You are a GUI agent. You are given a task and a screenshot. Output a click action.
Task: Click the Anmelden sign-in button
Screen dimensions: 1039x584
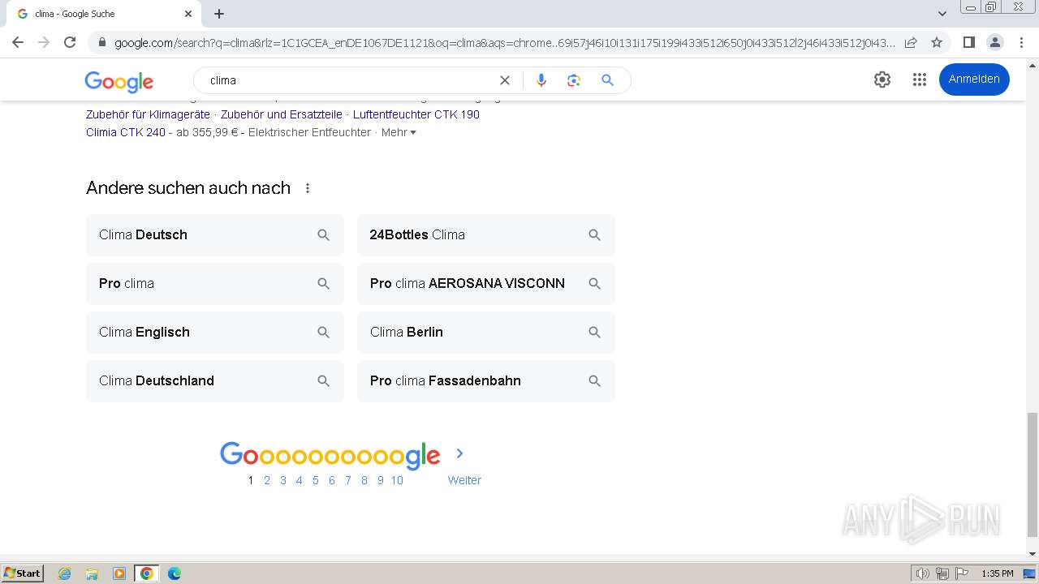(974, 79)
